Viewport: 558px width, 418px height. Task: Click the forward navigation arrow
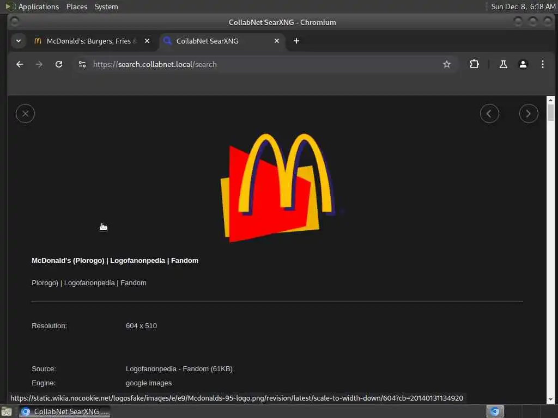pyautogui.click(x=39, y=64)
